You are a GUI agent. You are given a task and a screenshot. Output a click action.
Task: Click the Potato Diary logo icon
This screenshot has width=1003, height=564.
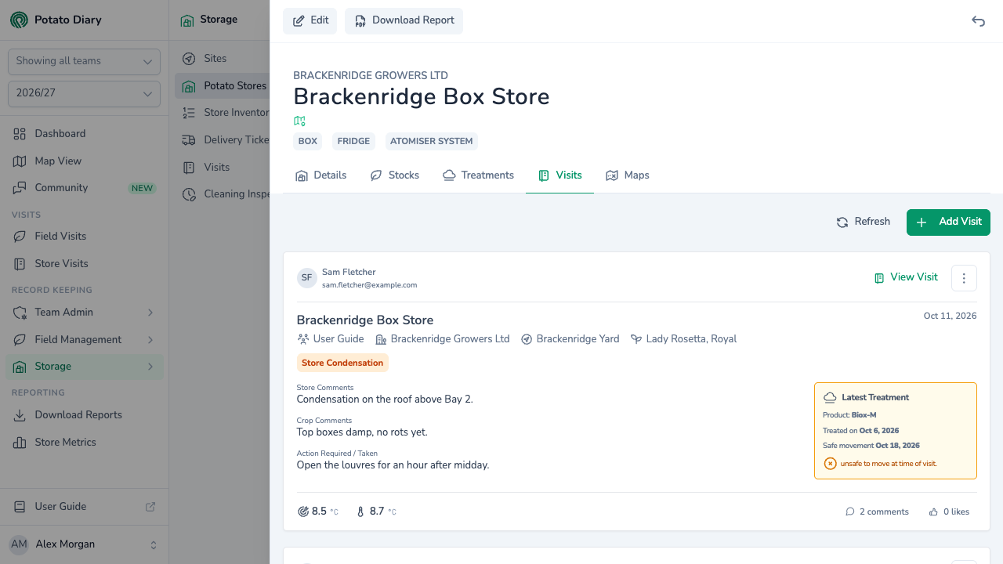pos(19,20)
